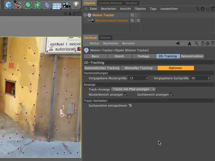
Task: Toggle Motion Tracker visibility dots
Action: coord(136,15)
